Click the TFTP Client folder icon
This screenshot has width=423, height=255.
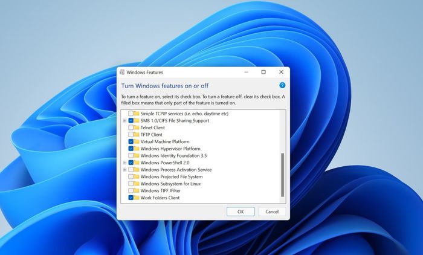(137, 134)
